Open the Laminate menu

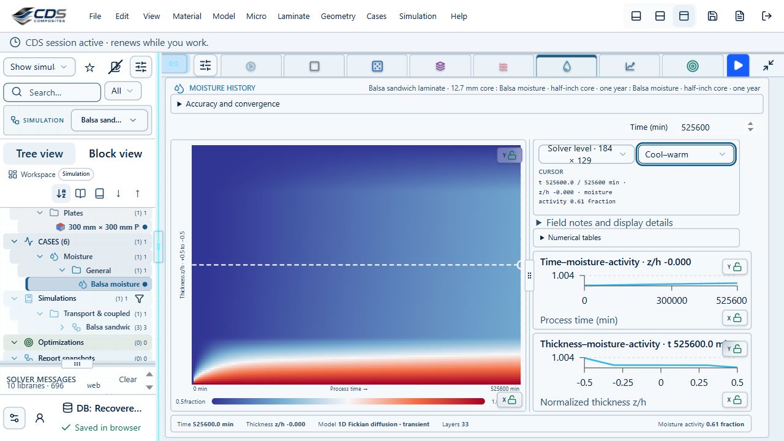tap(293, 16)
